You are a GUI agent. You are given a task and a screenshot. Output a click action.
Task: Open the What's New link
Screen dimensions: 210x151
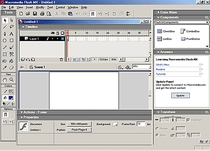[x=163, y=65]
